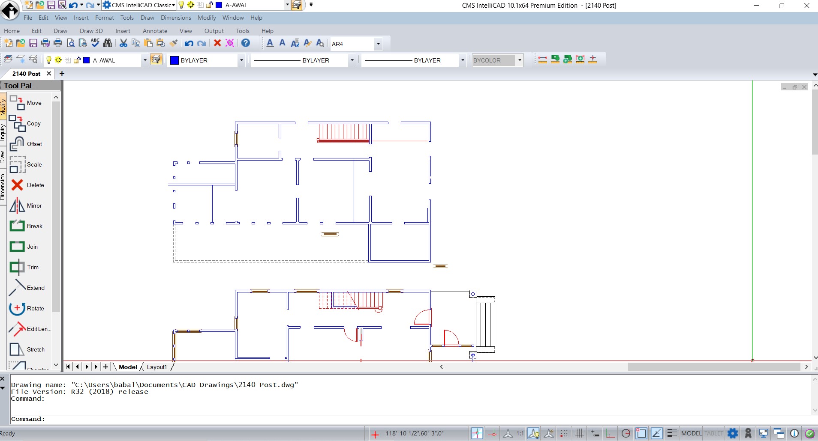Close the 2140 Post drawing tab
818x441 pixels.
(x=49, y=74)
